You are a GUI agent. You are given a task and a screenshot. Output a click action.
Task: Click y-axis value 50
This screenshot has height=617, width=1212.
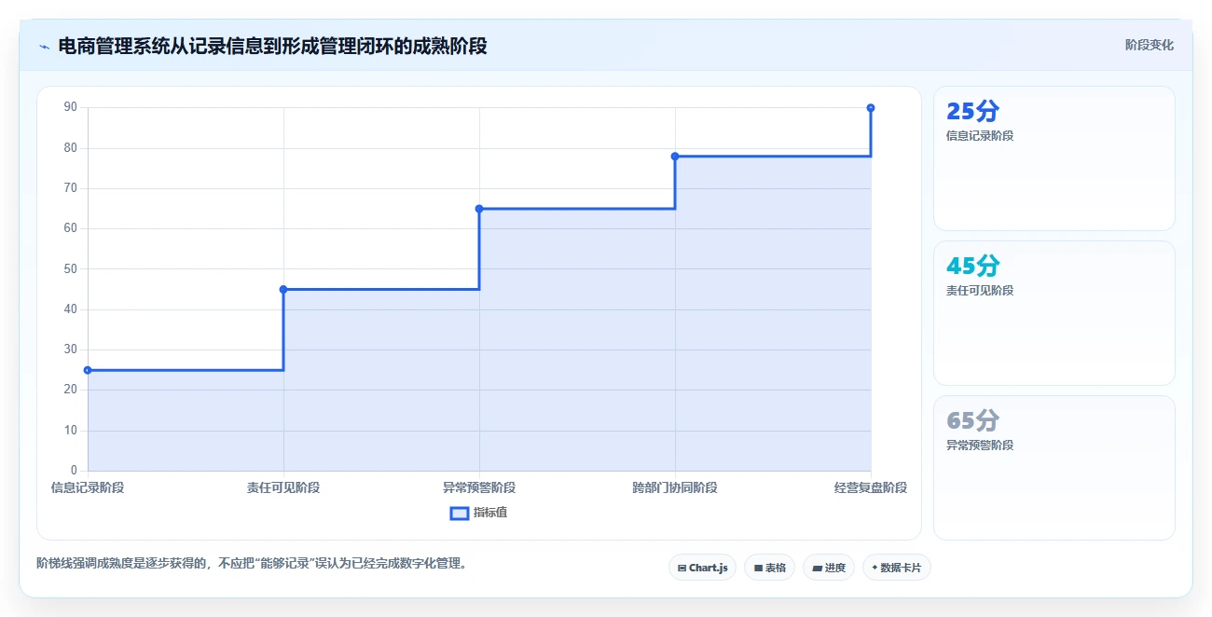pyautogui.click(x=71, y=268)
